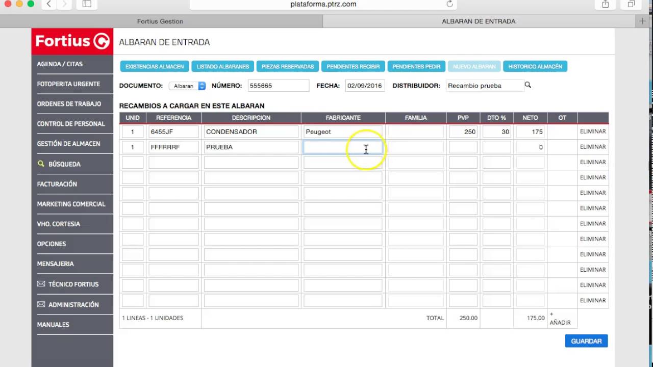Click description field CONDENSADOR
This screenshot has height=367, width=653.
251,132
